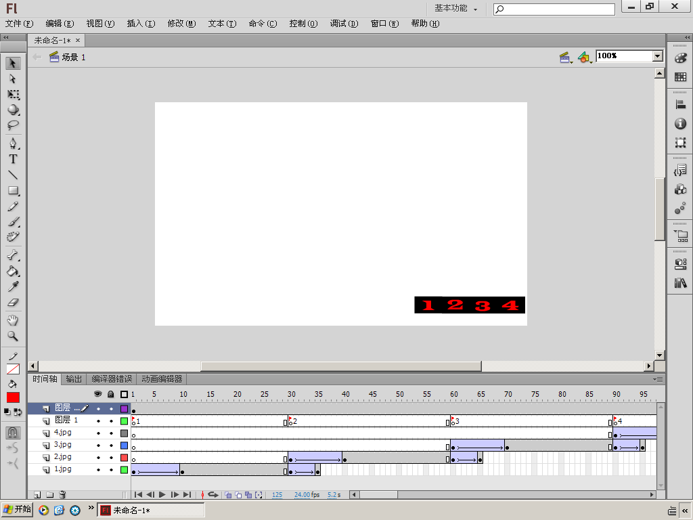Open the Align panel icon
Viewport: 693px width, 520px height.
click(681, 105)
